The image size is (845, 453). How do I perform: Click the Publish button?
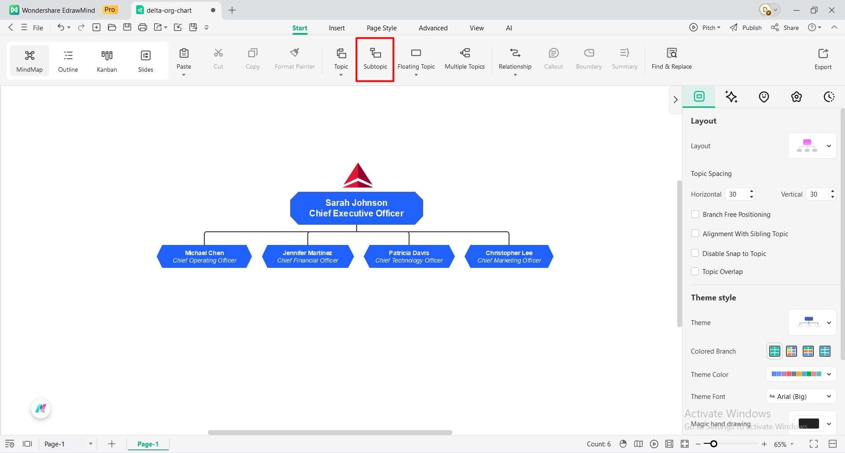click(746, 28)
